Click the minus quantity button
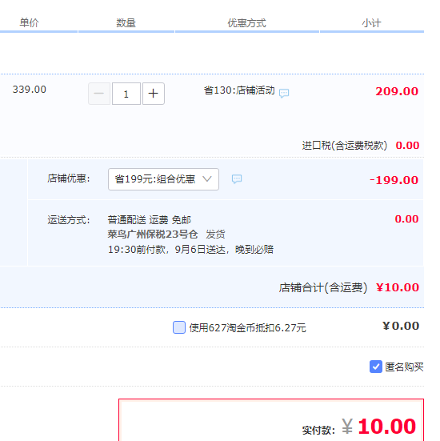Image resolution: width=440 pixels, height=441 pixels. (99, 94)
